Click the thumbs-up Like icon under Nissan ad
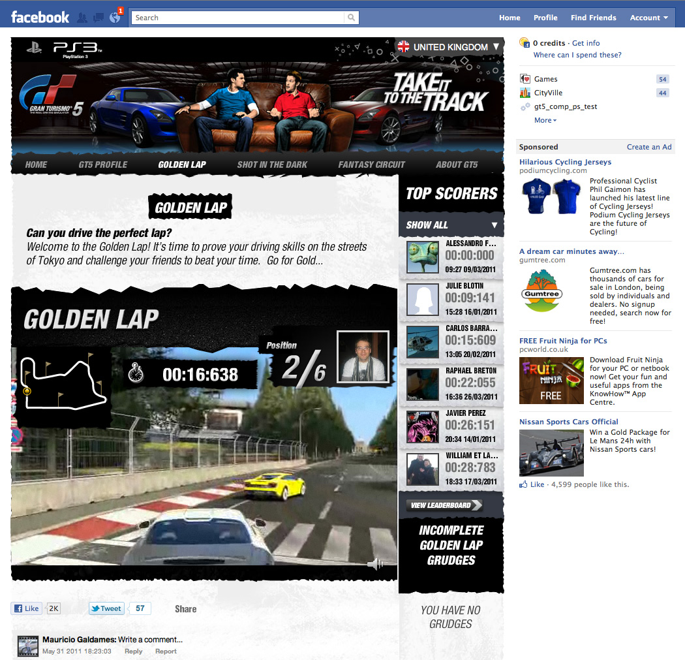 pos(523,484)
